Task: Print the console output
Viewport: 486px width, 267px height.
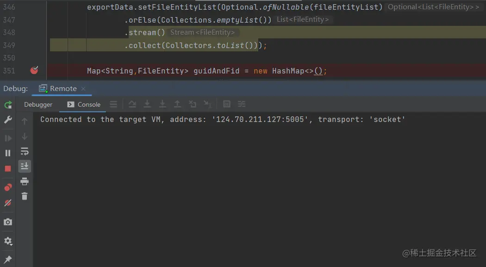Action: [25, 181]
